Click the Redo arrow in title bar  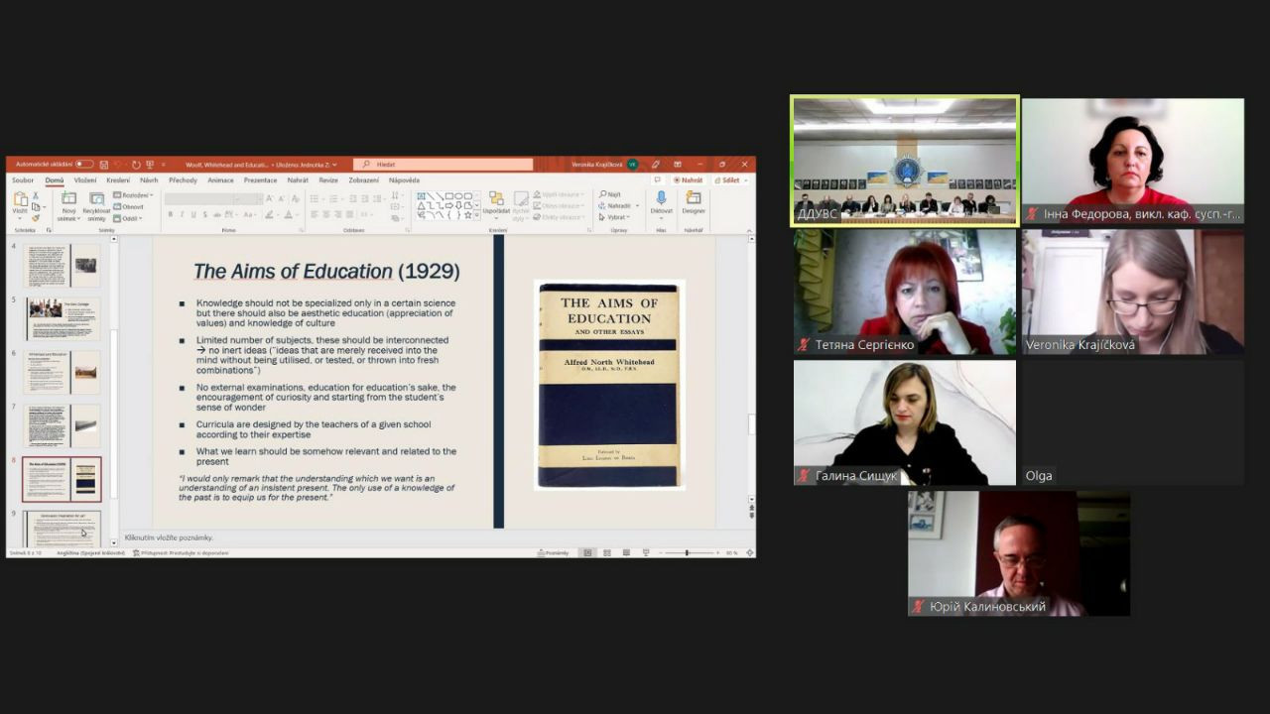pos(136,165)
